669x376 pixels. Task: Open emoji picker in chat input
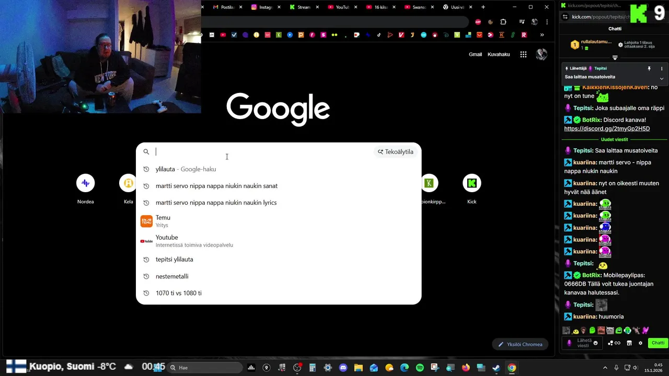point(596,343)
